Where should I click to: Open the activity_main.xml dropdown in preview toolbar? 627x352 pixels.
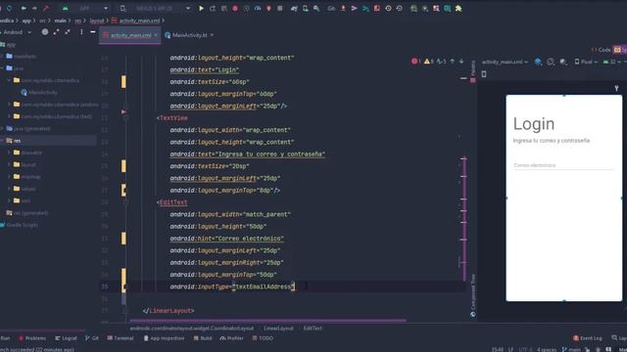[505, 62]
